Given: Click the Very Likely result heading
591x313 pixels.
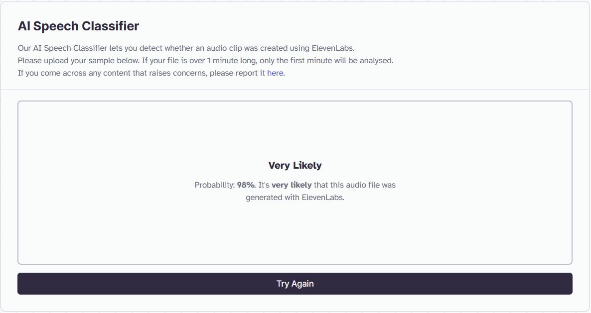Looking at the screenshot, I should click(295, 165).
